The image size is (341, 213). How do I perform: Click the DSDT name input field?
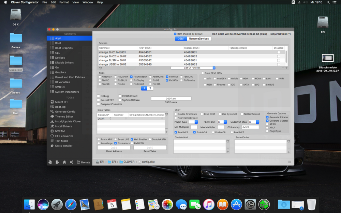(x=171, y=98)
